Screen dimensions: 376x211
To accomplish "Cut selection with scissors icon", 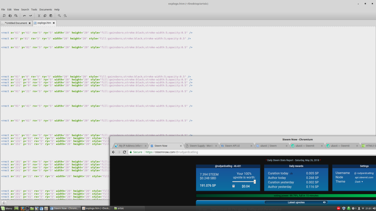I will 39,16.
